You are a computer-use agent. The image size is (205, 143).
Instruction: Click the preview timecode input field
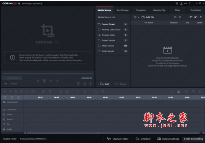point(12,78)
